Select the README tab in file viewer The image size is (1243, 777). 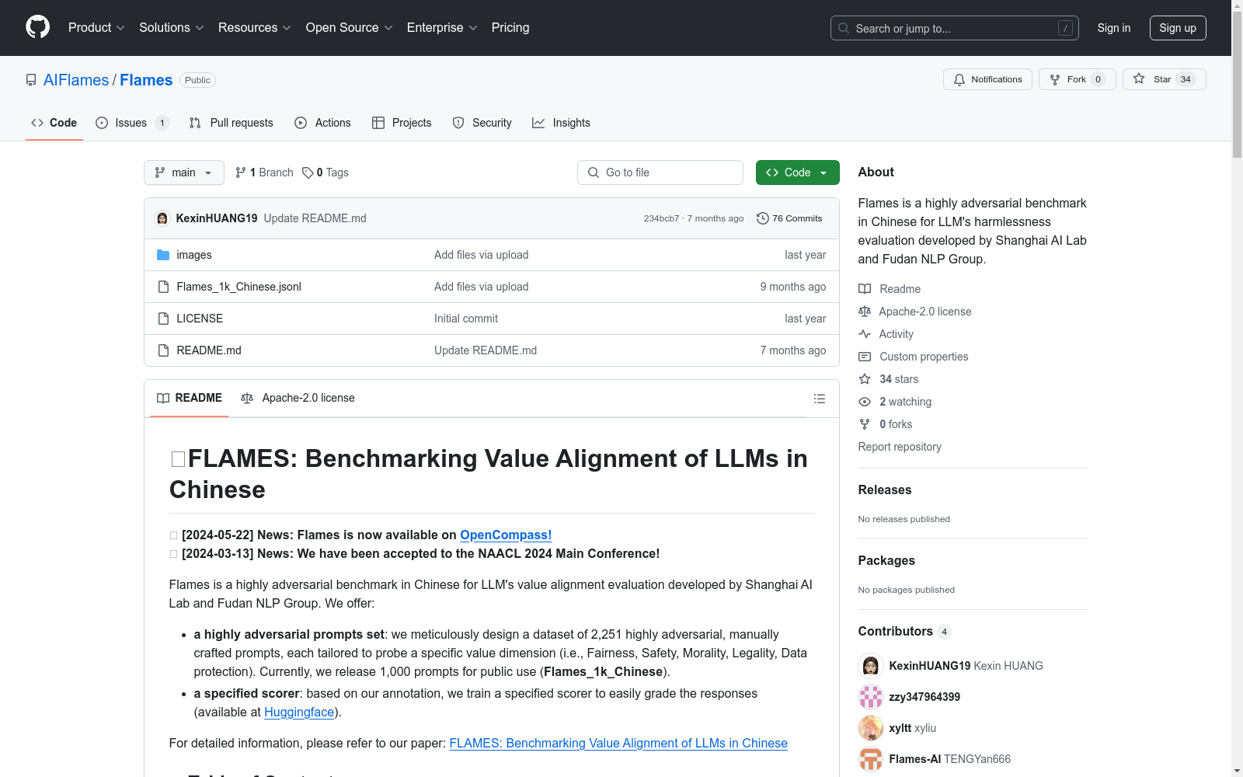click(190, 398)
